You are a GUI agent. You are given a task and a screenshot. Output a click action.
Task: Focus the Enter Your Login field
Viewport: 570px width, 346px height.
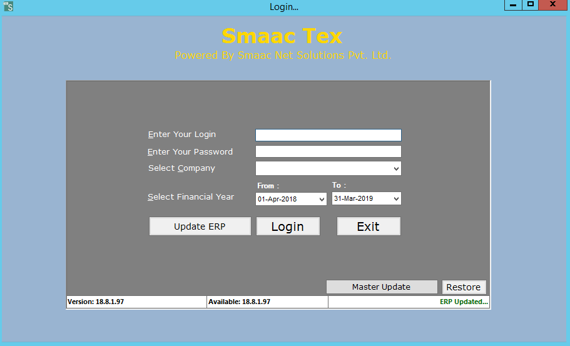click(x=328, y=135)
